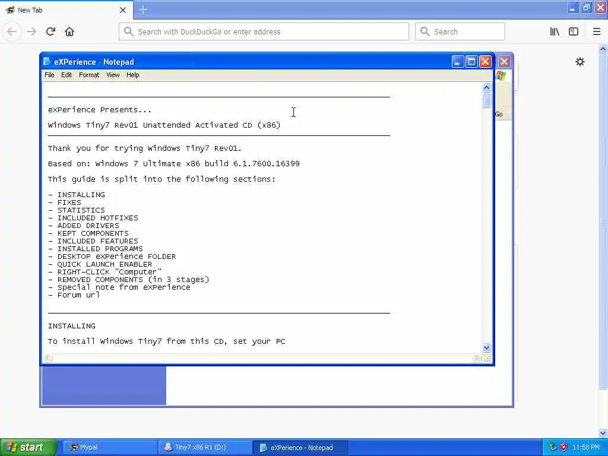The width and height of the screenshot is (608, 456).
Task: Click safely remove hardware tray icon
Action: point(553,447)
